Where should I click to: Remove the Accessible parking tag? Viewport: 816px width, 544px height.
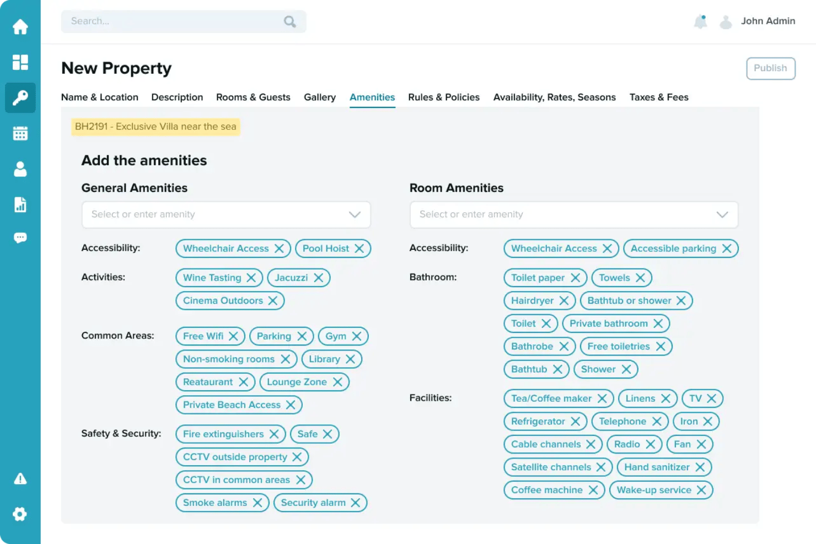(x=727, y=249)
